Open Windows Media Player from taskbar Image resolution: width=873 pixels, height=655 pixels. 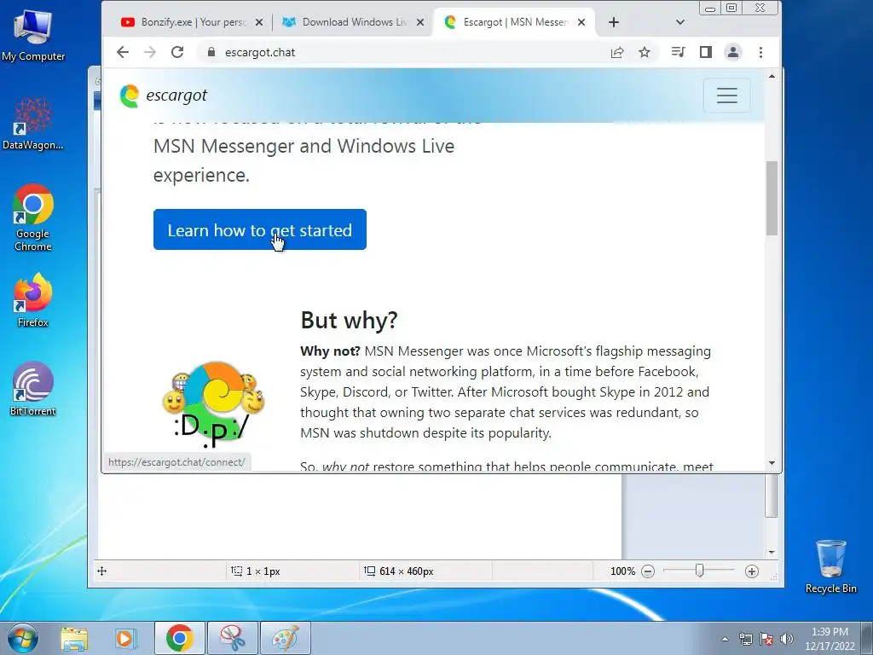(x=125, y=638)
